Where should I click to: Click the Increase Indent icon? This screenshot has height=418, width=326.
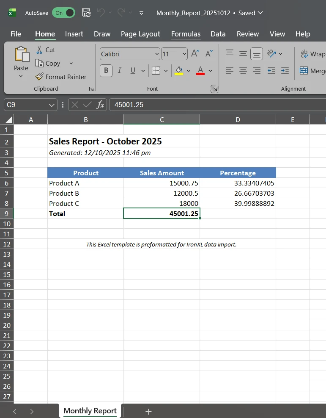[285, 70]
